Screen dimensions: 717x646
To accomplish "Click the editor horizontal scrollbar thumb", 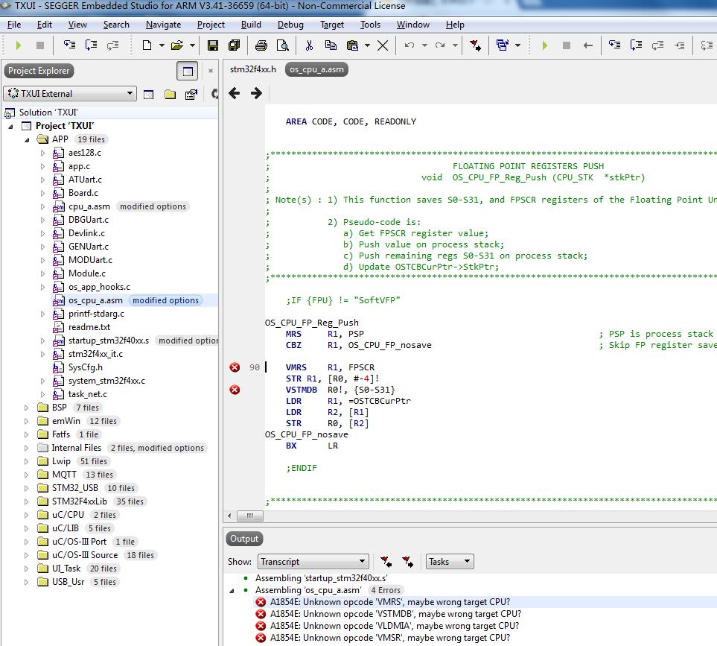I will coord(249,516).
